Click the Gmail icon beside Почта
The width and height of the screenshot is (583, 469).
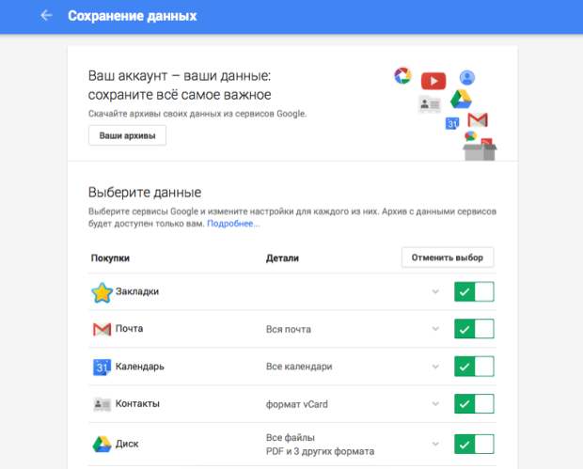pos(102,329)
